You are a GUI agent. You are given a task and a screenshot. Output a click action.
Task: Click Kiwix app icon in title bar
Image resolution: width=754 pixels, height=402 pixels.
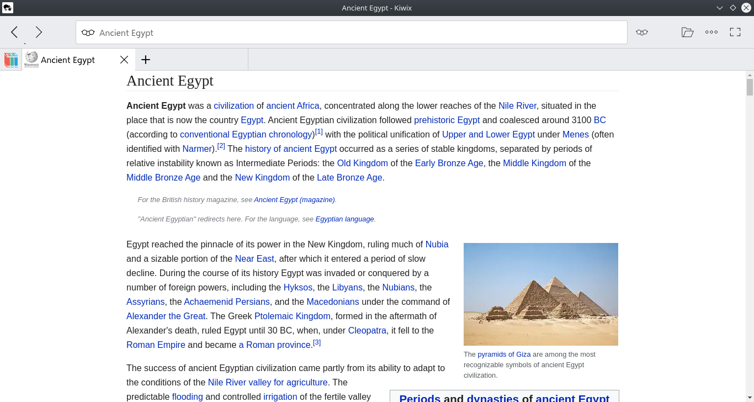click(8, 8)
